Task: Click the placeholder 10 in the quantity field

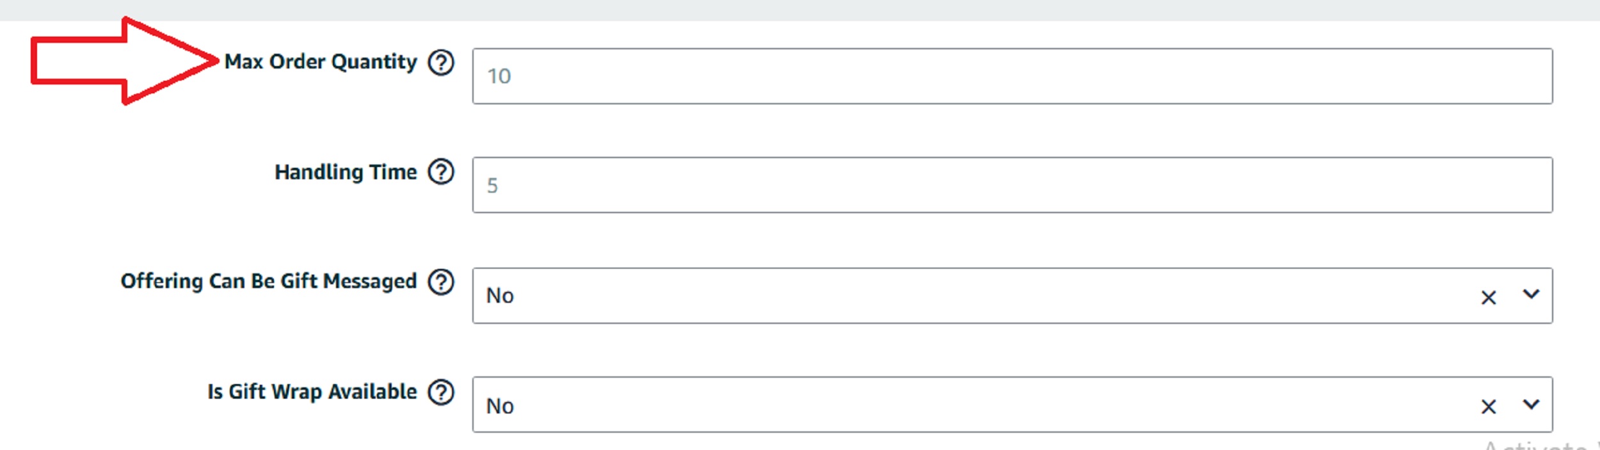Action: [499, 76]
